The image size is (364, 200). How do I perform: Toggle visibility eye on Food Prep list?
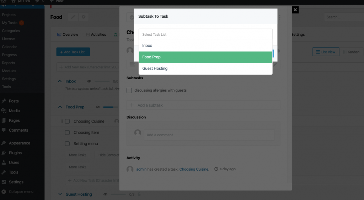(x=98, y=107)
